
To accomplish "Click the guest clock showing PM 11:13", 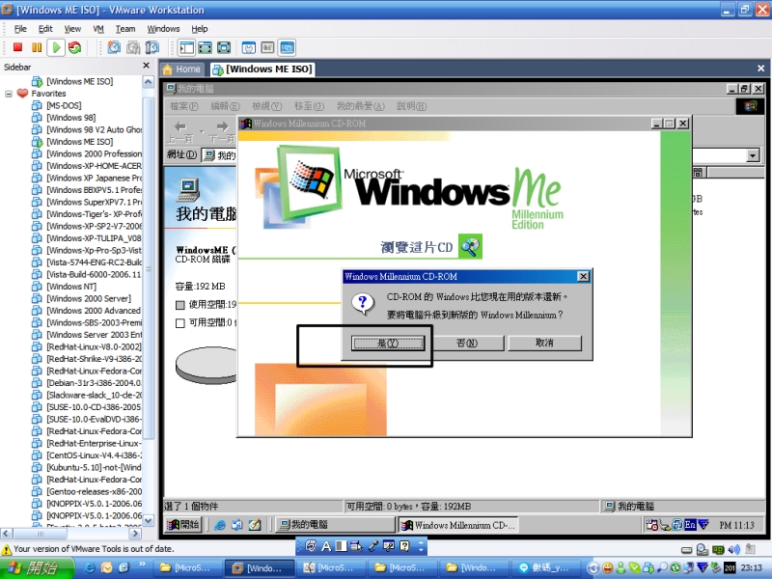I will pos(736,525).
